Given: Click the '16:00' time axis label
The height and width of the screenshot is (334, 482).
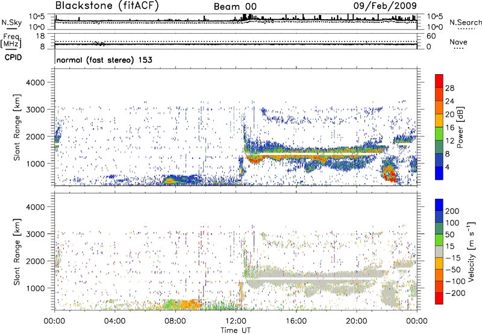Looking at the screenshot, I should (x=296, y=321).
